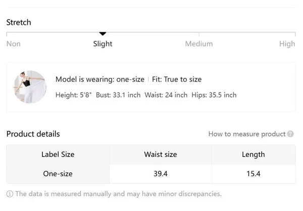Click the 39.4 waist size value

(x=161, y=174)
